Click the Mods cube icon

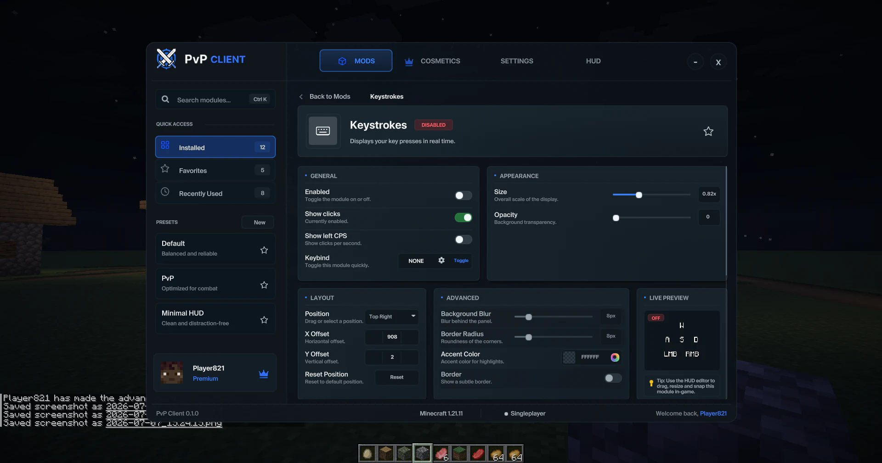[342, 61]
